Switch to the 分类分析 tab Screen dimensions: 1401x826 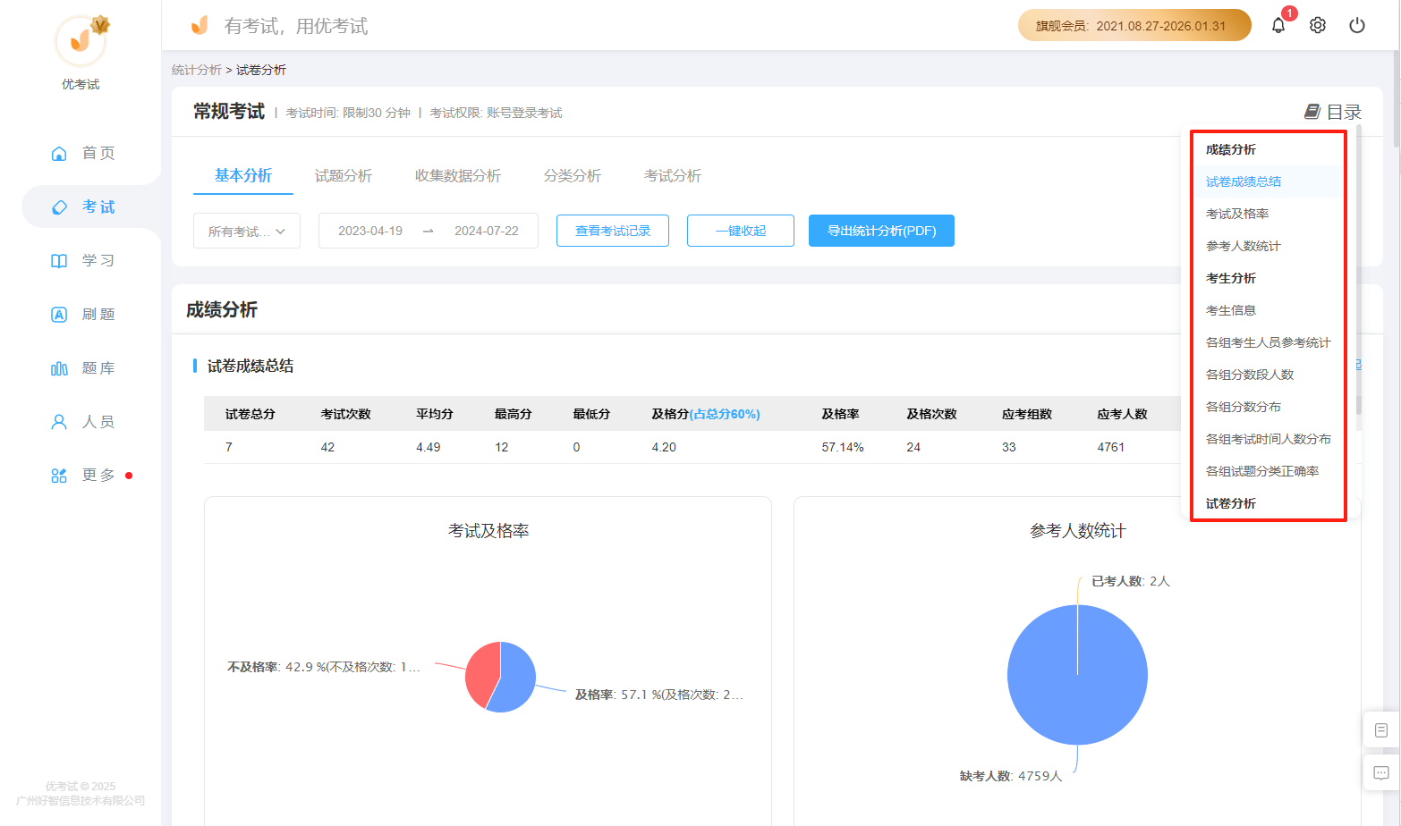click(x=573, y=175)
